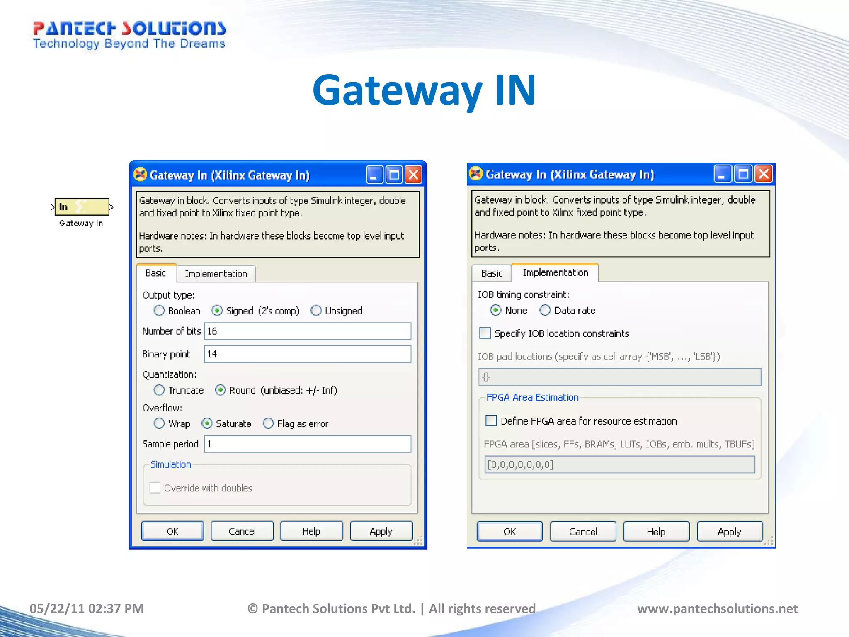This screenshot has width=849, height=637.
Task: Click the left dialog resize grip
Action: click(x=419, y=540)
